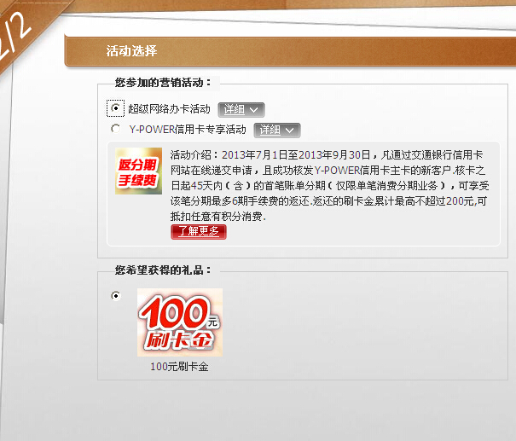Click the Y-POWER信用卡专享活动 label
Screen dimensions: 516x441
point(188,130)
